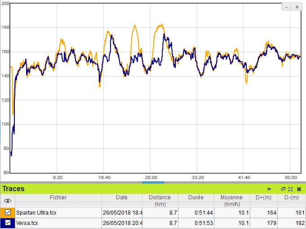Toggle all traces visibility with eye icon
This screenshot has width=306, height=229.
click(x=8, y=201)
